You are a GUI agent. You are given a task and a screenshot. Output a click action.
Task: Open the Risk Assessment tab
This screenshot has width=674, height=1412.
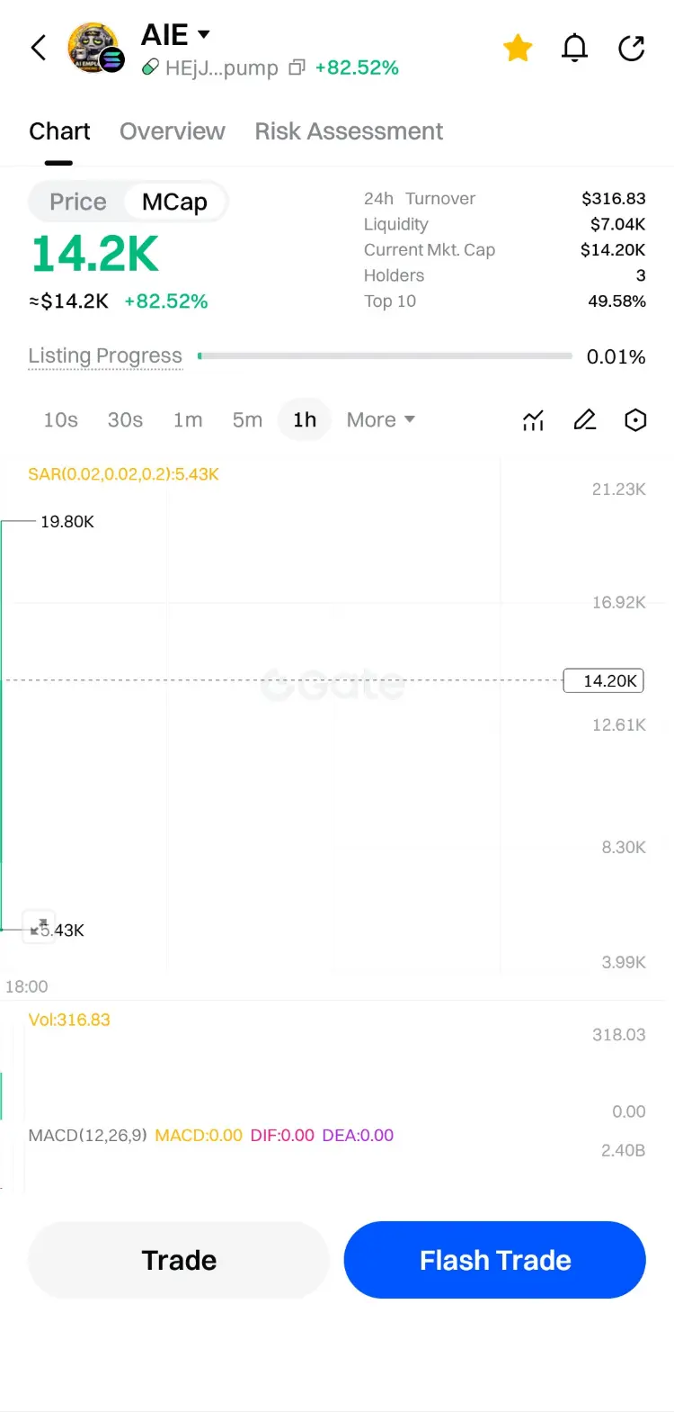click(x=349, y=131)
